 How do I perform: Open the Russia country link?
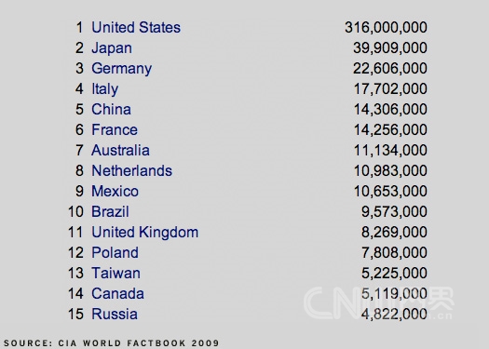pos(115,315)
